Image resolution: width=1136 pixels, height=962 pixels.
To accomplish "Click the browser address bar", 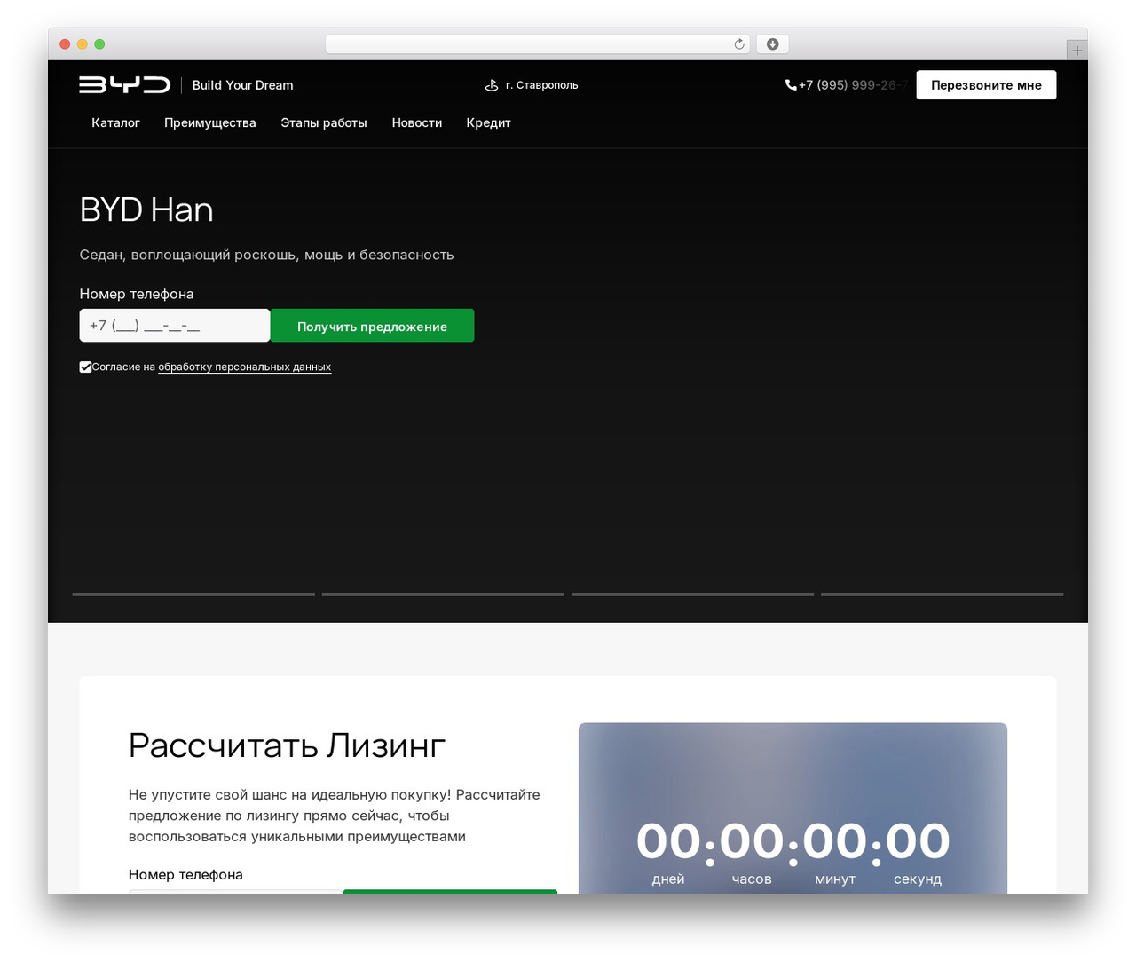I will point(537,44).
